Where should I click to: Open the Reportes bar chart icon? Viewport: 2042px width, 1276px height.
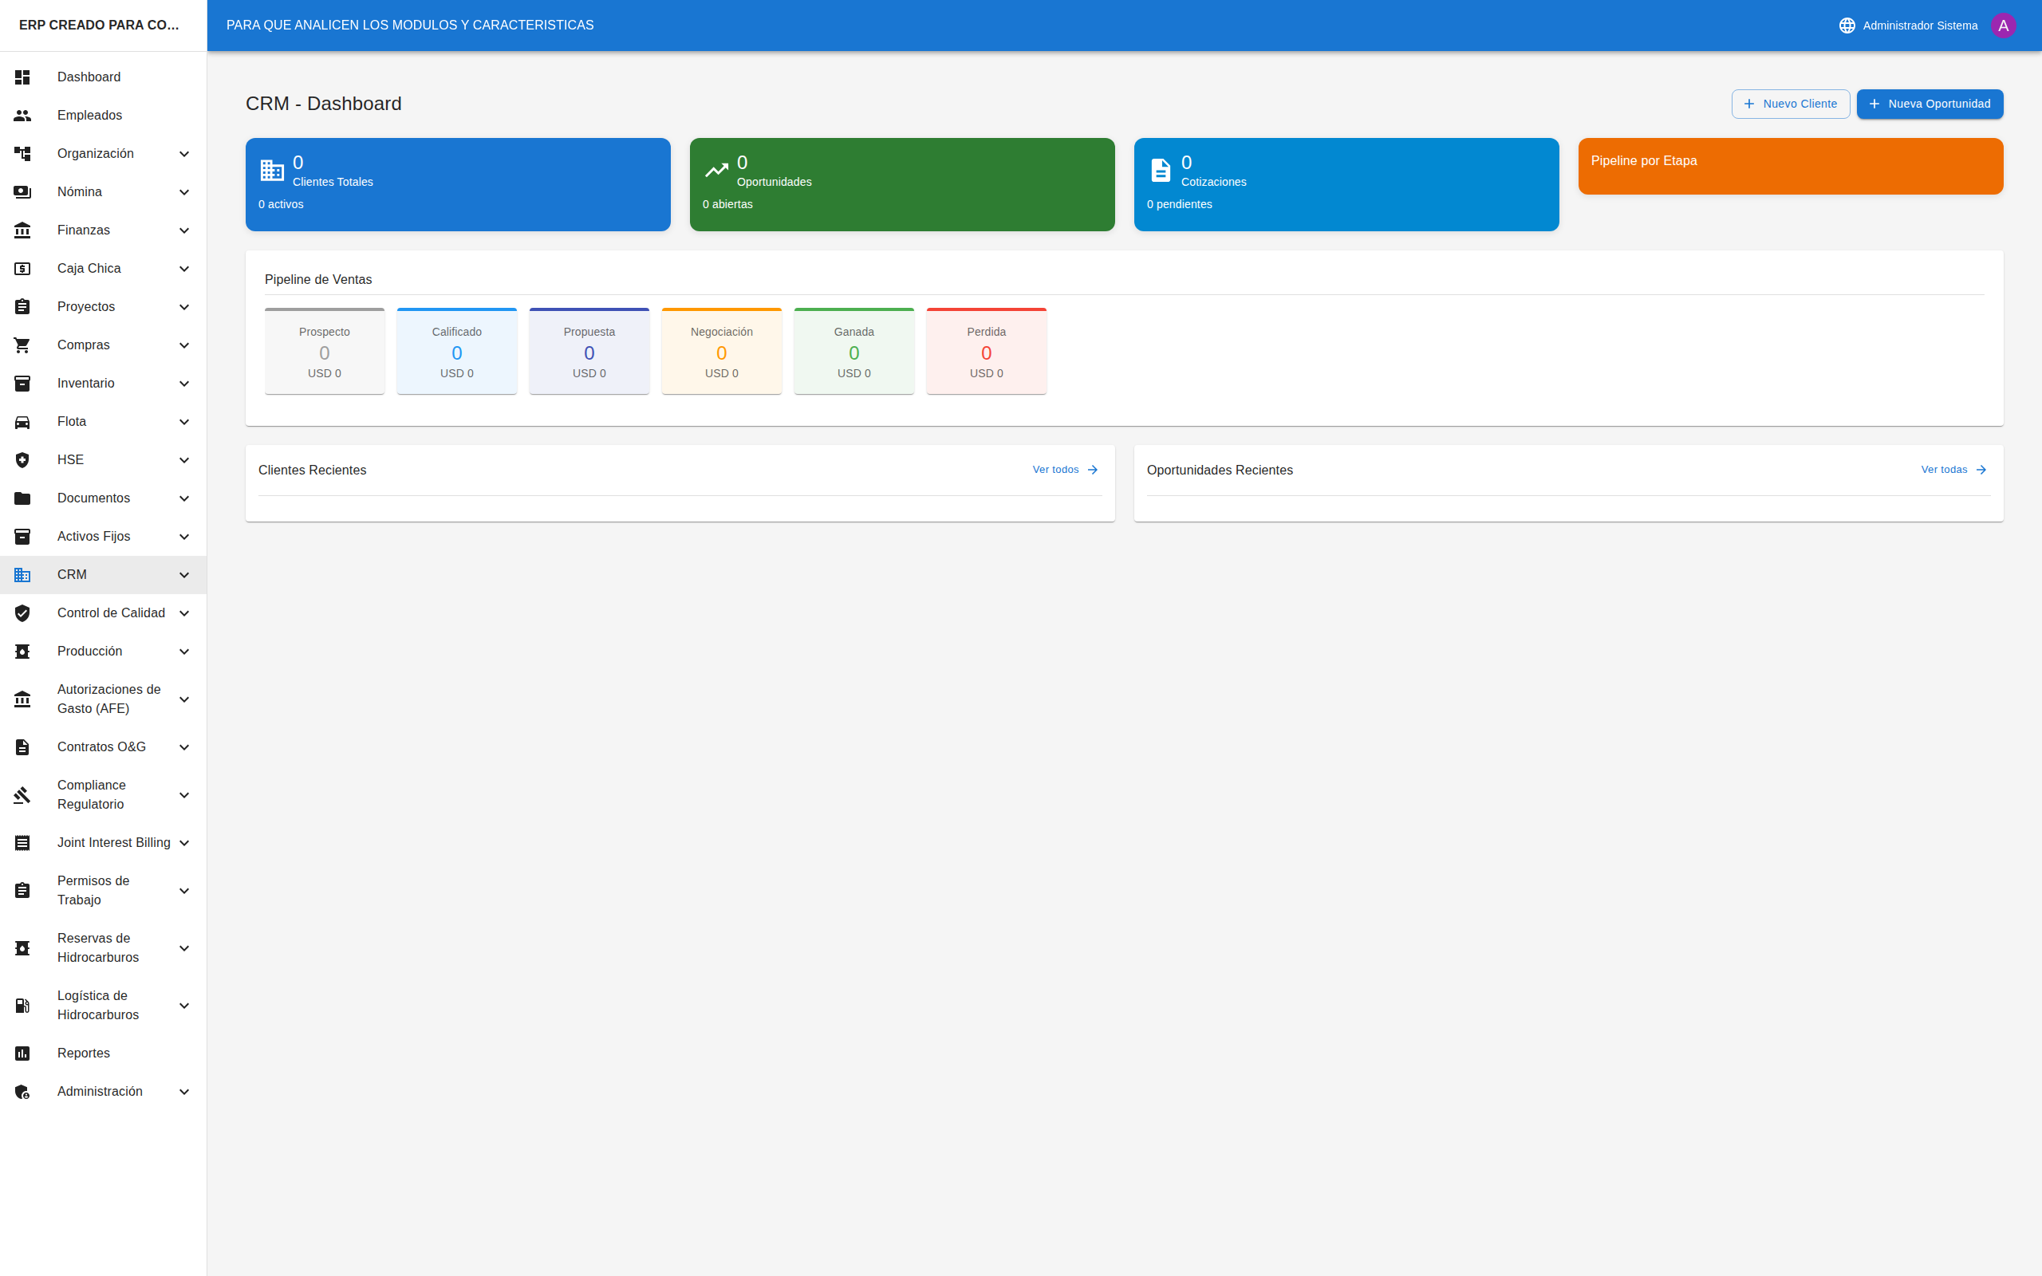tap(22, 1053)
